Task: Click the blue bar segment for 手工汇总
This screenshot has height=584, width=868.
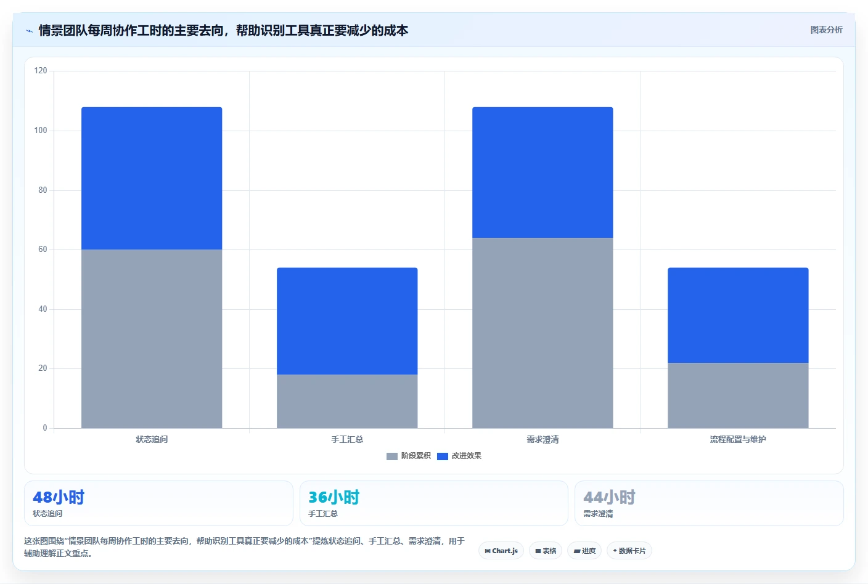Action: [347, 321]
